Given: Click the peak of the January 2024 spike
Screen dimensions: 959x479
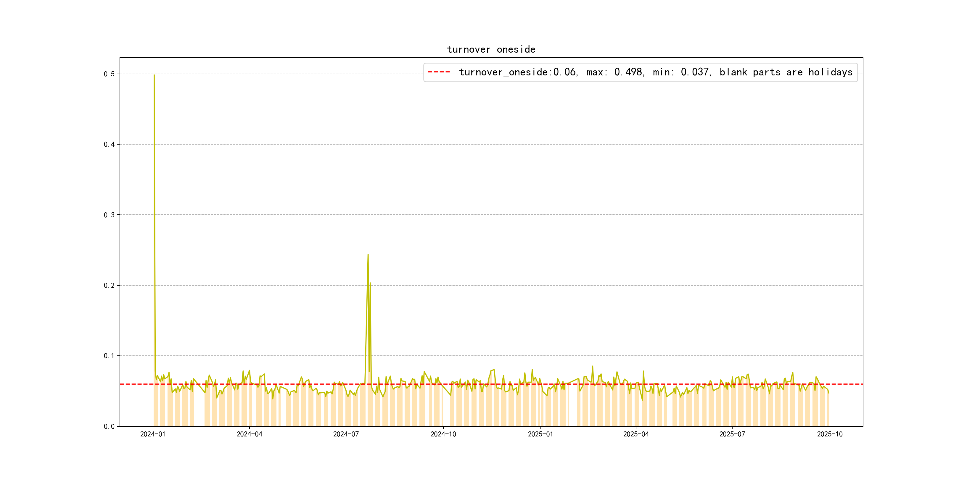Looking at the screenshot, I should pos(154,75).
